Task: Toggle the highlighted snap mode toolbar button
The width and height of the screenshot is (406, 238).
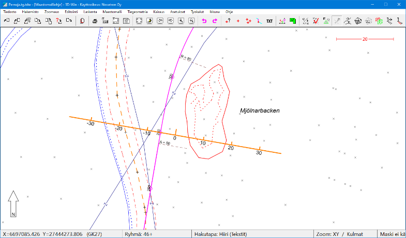Action: [x=337, y=21]
